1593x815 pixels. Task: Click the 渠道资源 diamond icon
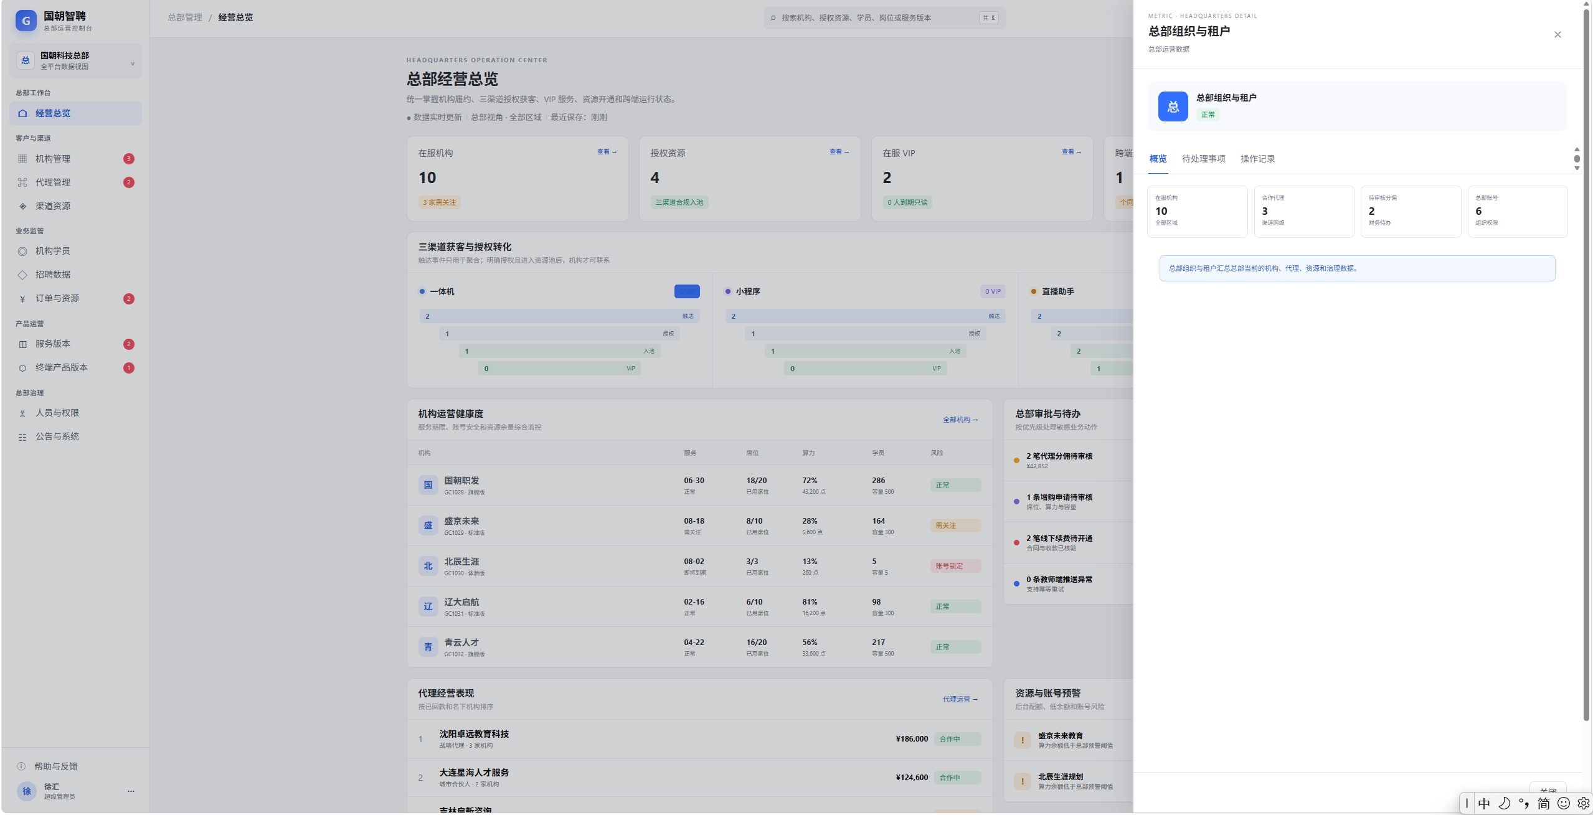coord(22,206)
